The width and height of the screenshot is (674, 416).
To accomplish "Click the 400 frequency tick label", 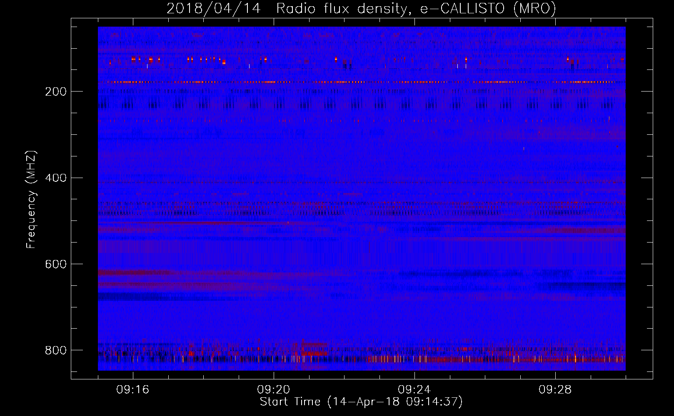I will (56, 178).
